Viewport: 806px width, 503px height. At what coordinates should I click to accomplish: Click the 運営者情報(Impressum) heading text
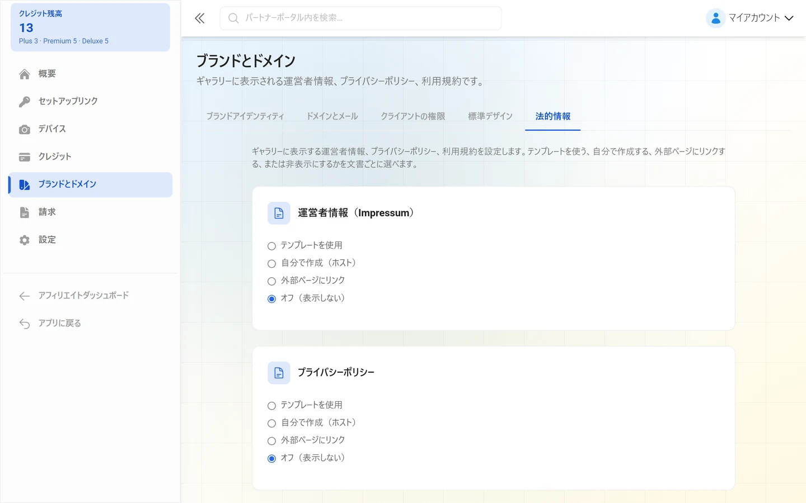[x=357, y=213]
